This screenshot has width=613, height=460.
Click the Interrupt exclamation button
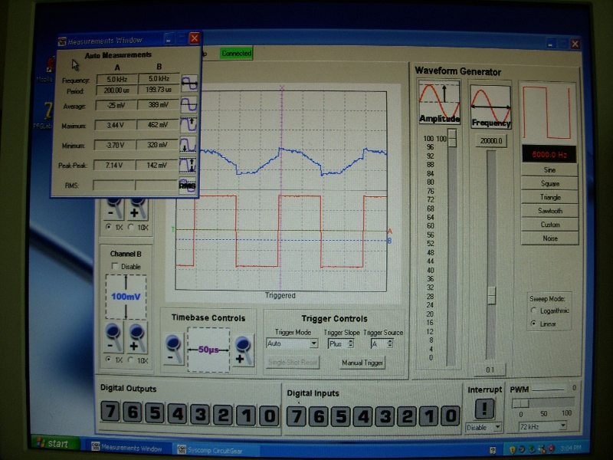click(x=484, y=409)
